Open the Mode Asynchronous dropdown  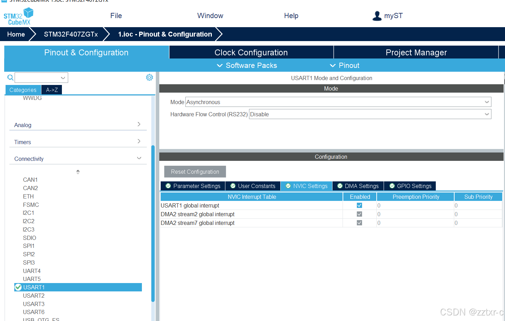click(338, 102)
